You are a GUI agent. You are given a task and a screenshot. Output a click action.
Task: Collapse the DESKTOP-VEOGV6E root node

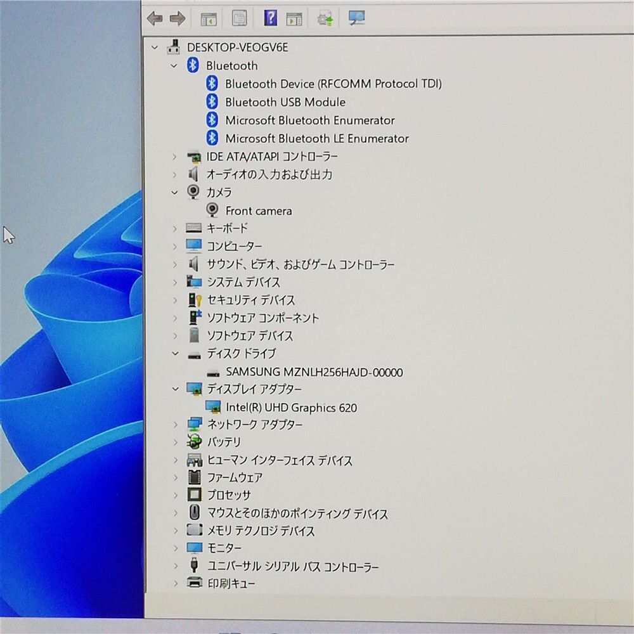click(155, 48)
